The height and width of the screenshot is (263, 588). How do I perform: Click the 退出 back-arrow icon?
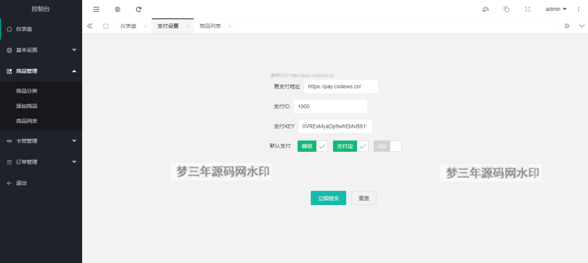[9, 183]
